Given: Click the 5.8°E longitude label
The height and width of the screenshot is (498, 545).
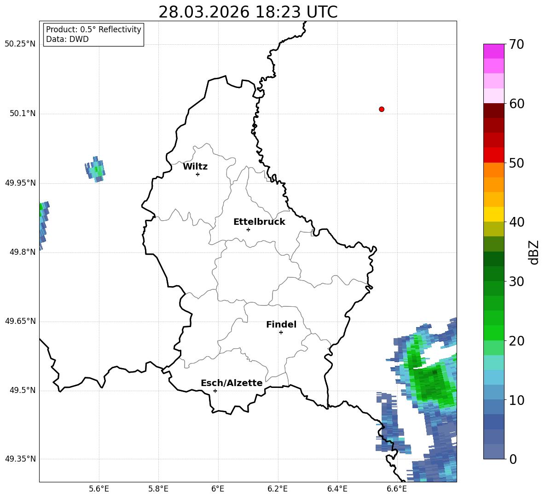Looking at the screenshot, I should pyautogui.click(x=158, y=489).
